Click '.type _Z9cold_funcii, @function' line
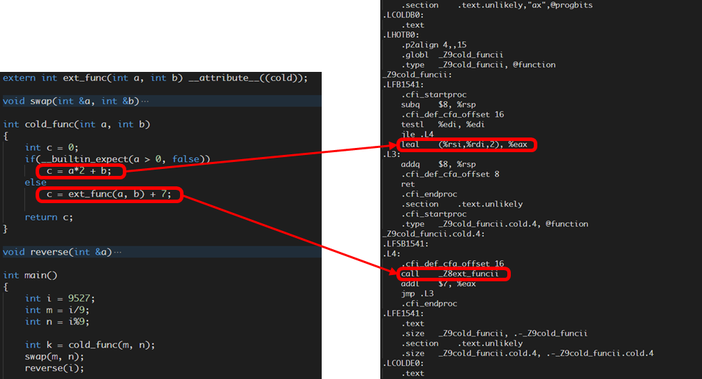 [478, 64]
